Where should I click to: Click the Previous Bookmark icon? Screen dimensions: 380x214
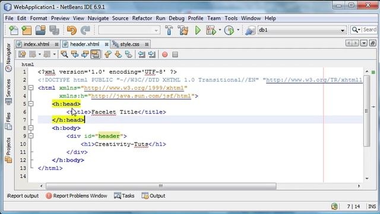(x=108, y=54)
